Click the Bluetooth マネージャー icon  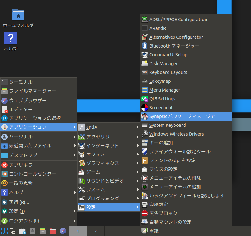(x=145, y=46)
